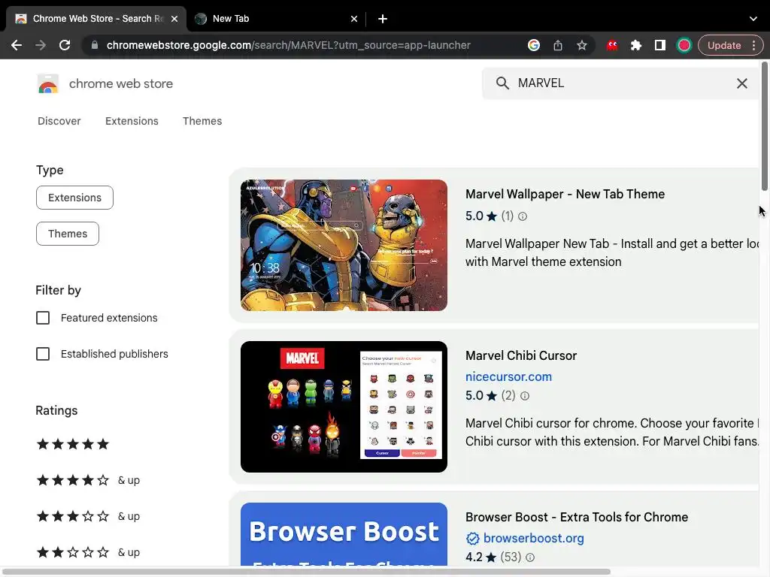Expand the tab search chevron

[753, 19]
